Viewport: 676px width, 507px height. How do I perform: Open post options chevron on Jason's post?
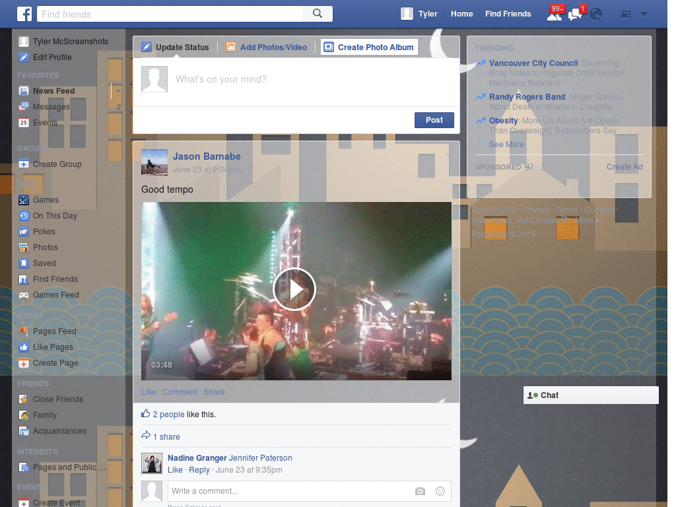click(447, 153)
